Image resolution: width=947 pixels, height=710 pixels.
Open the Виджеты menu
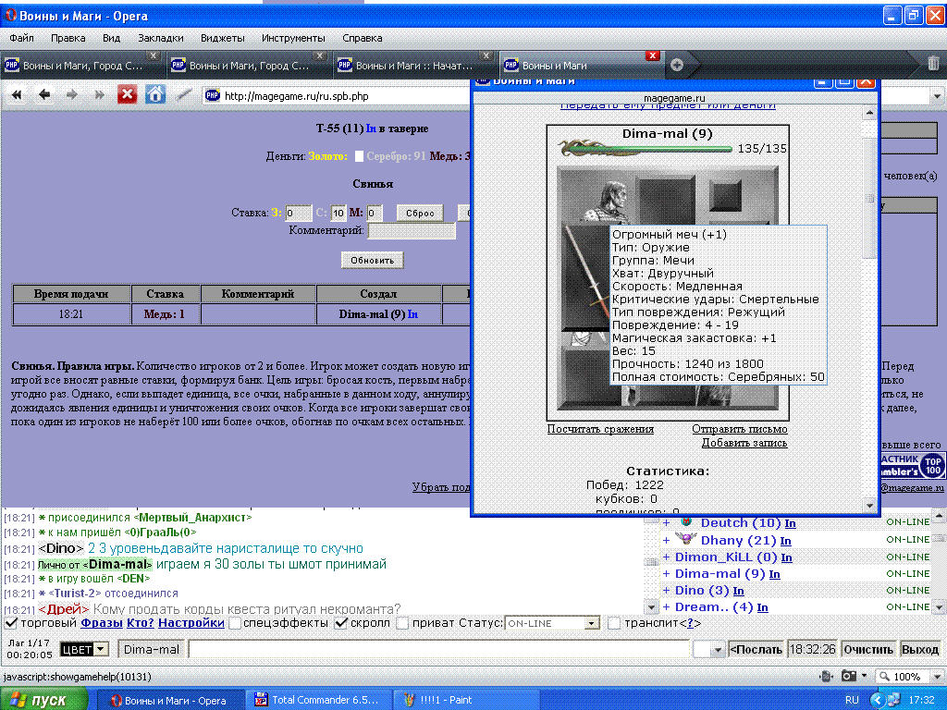(x=223, y=38)
